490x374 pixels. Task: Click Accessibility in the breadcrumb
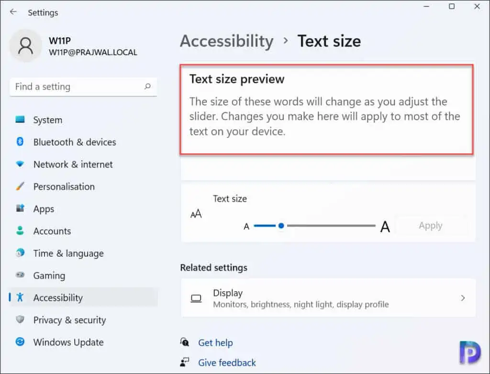227,41
